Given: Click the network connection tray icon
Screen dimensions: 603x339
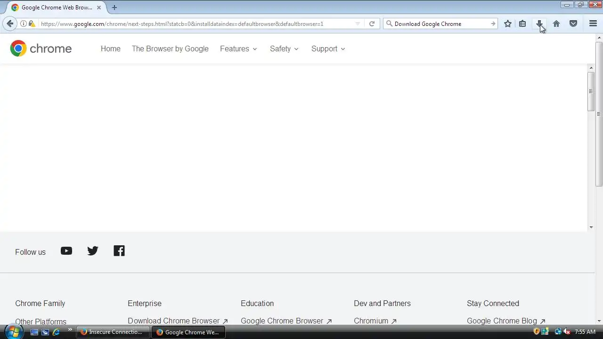Looking at the screenshot, I should [558, 332].
